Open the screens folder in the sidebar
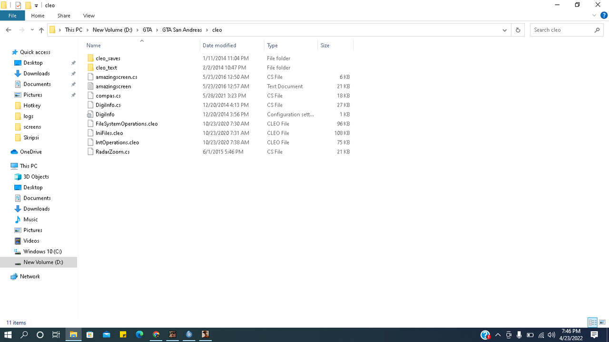This screenshot has width=609, height=342. tap(32, 127)
